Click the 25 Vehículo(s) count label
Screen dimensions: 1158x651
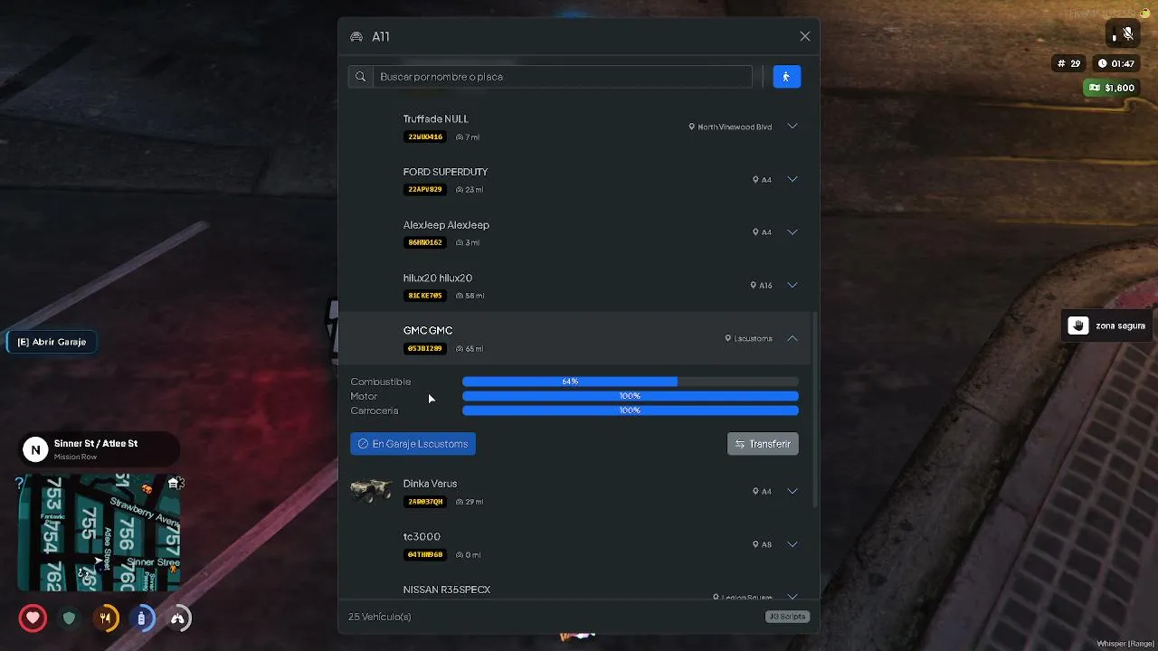pos(380,617)
